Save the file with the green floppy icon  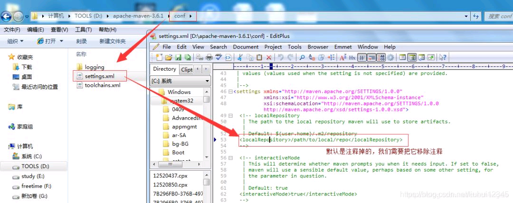pos(178,57)
